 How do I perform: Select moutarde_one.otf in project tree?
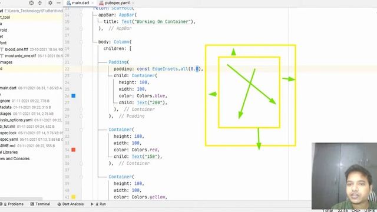pos(21,56)
